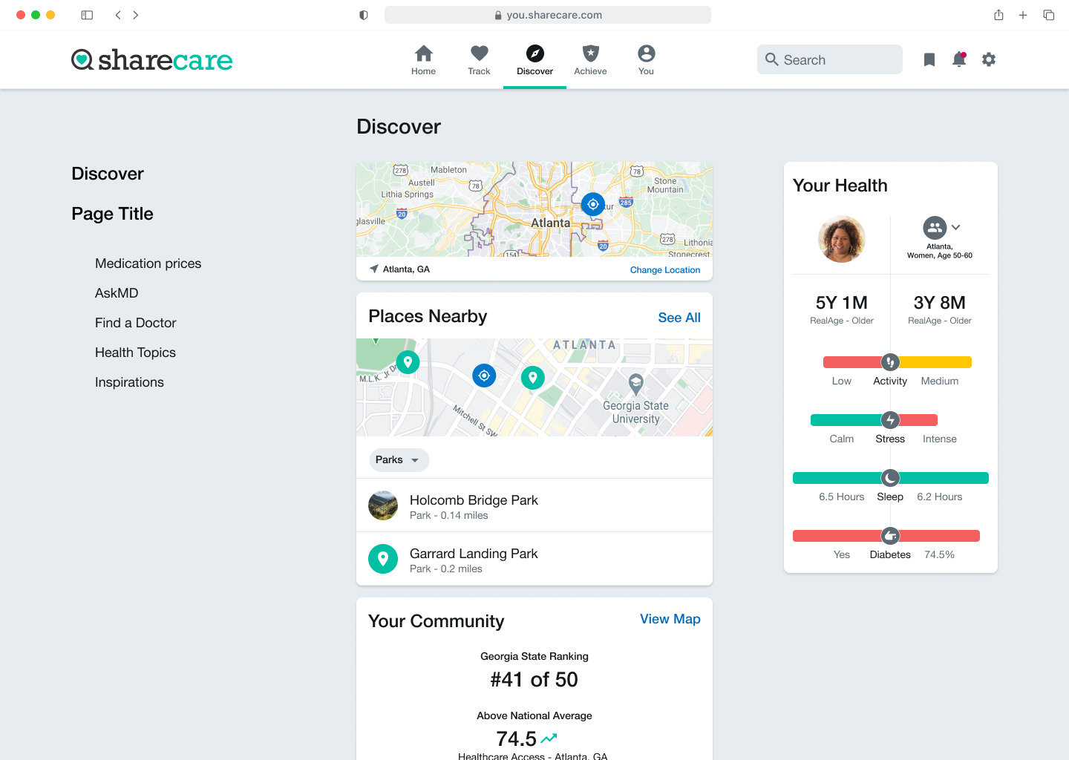This screenshot has width=1069, height=760.
Task: Open AskMD from the sidebar
Action: (x=117, y=293)
